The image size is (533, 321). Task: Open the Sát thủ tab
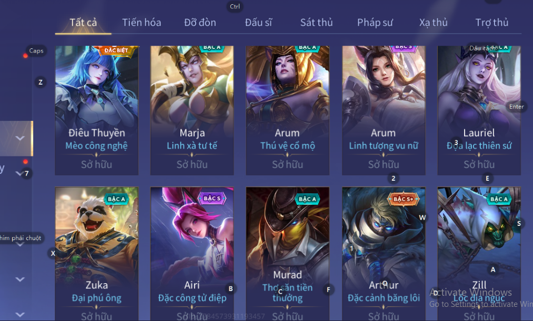coord(316,23)
